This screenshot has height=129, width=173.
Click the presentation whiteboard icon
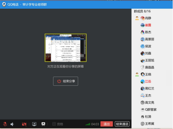43,124
